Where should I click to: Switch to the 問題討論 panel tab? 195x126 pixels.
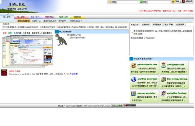157,25
